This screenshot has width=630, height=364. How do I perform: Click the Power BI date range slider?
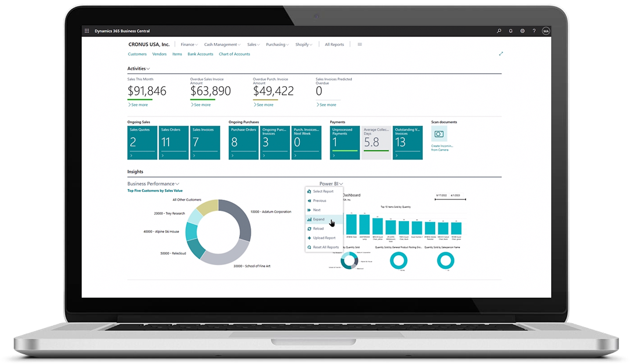click(450, 199)
